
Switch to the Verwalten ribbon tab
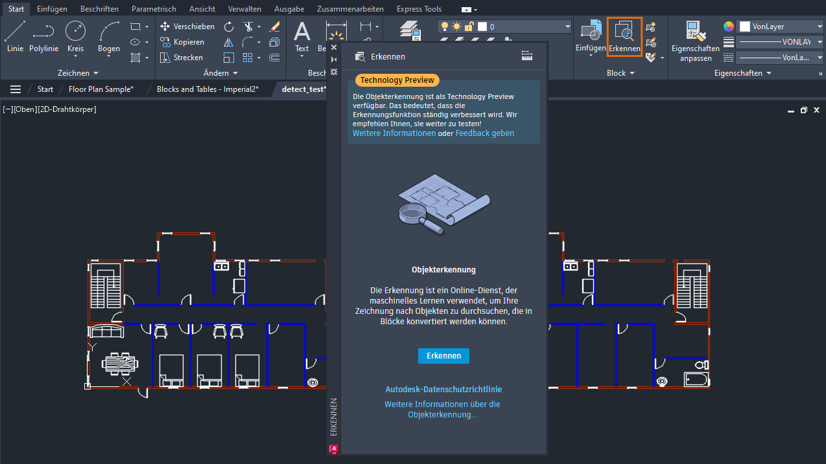click(x=244, y=9)
